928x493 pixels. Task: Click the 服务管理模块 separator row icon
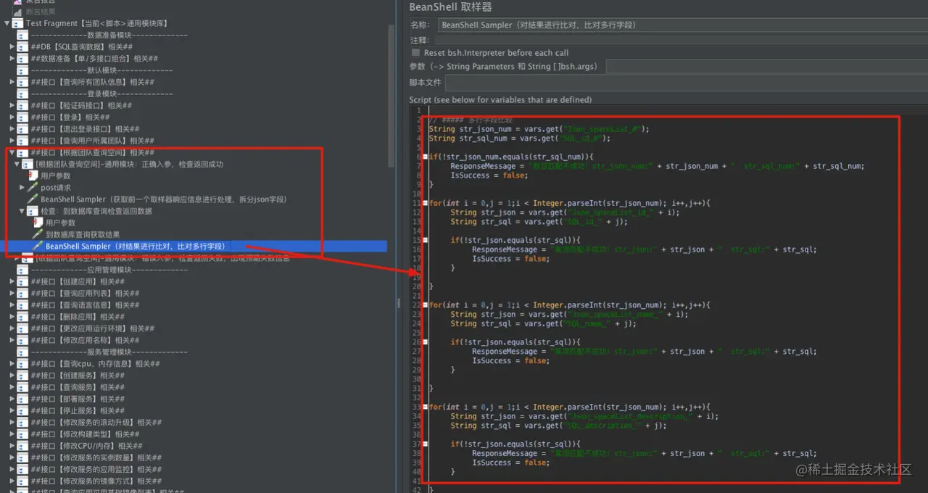point(23,352)
